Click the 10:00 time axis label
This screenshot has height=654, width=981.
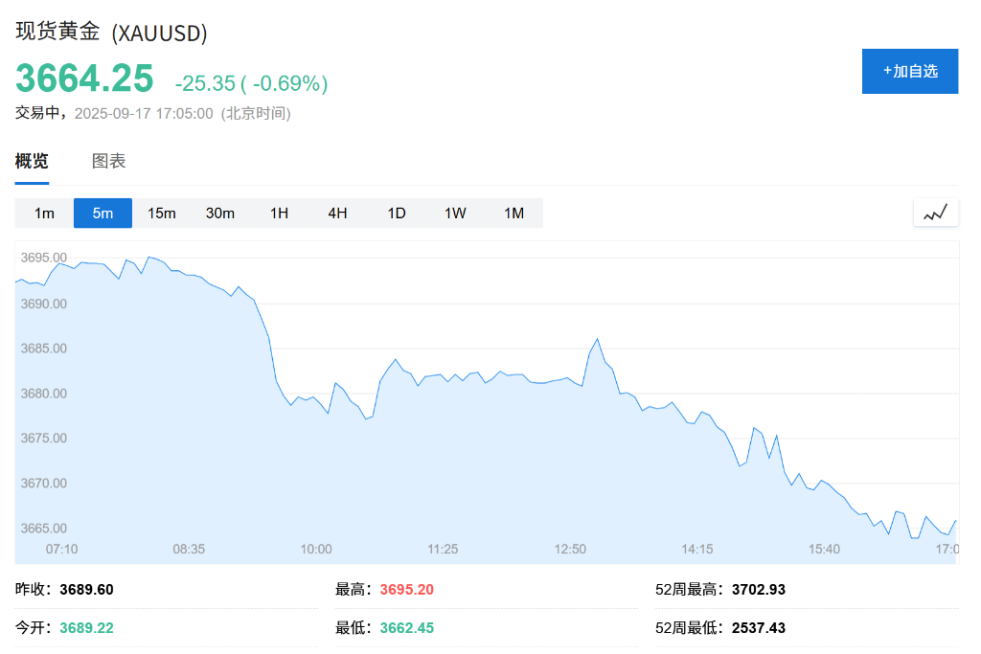tap(316, 549)
